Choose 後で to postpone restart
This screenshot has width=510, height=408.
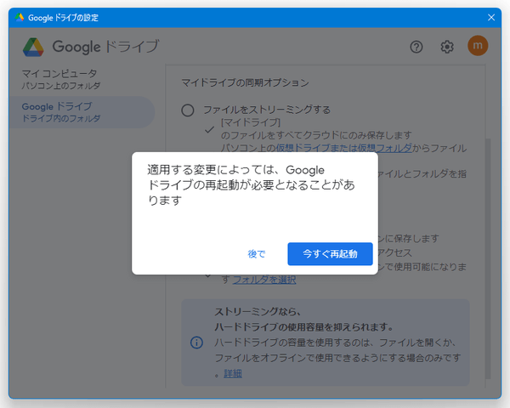256,254
